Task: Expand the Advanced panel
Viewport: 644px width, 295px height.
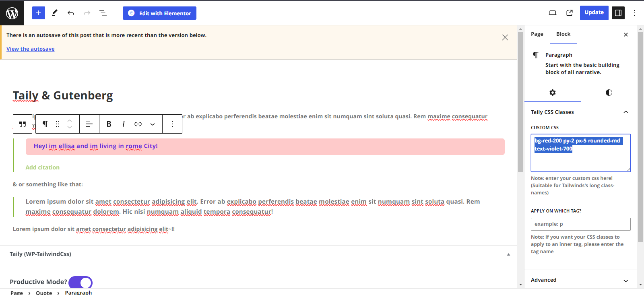Action: pyautogui.click(x=581, y=280)
